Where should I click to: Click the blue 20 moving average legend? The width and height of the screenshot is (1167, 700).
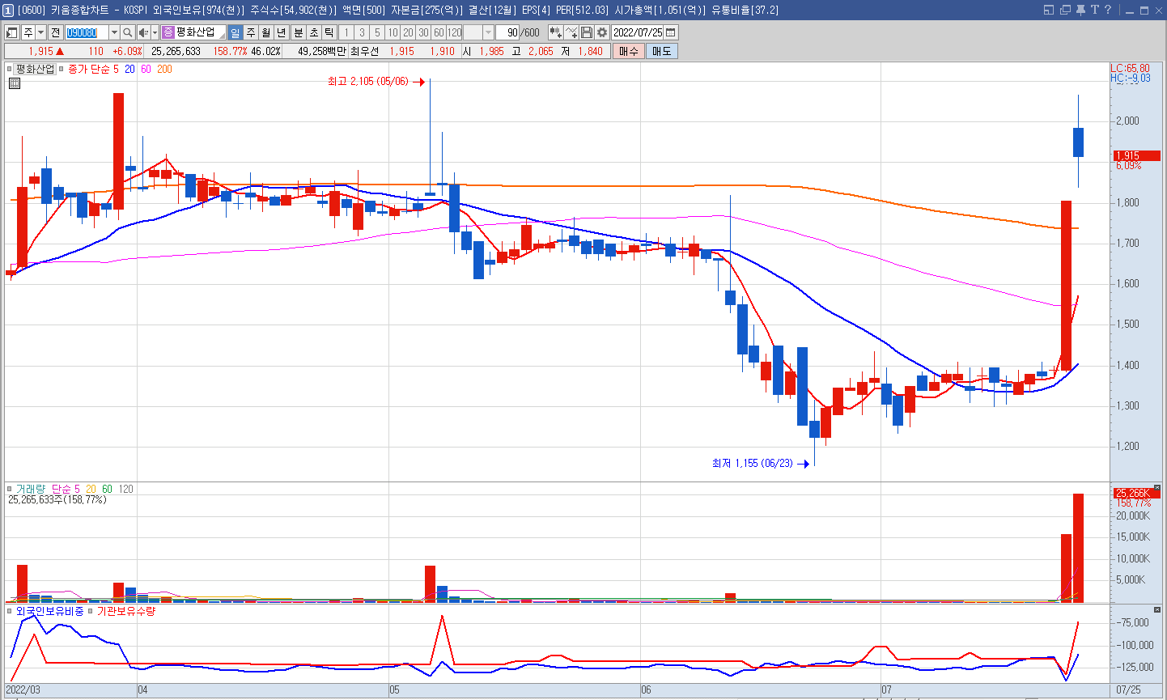(129, 69)
